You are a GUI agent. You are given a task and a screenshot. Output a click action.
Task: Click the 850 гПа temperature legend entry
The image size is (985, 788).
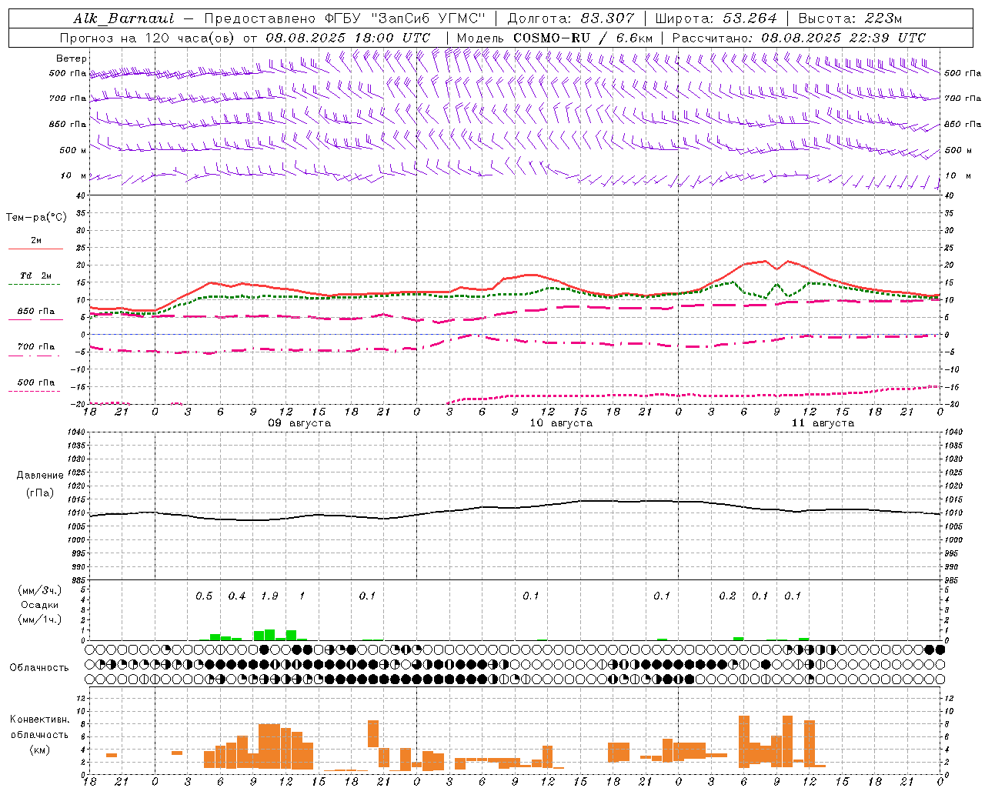pos(36,312)
